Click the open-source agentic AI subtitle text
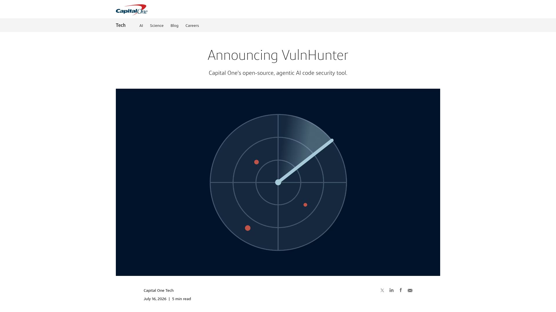This screenshot has height=312, width=556. click(278, 73)
